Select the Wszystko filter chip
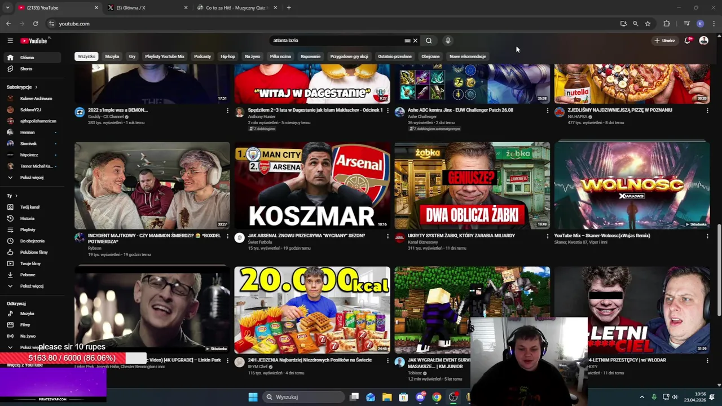Image resolution: width=722 pixels, height=406 pixels. click(86, 56)
